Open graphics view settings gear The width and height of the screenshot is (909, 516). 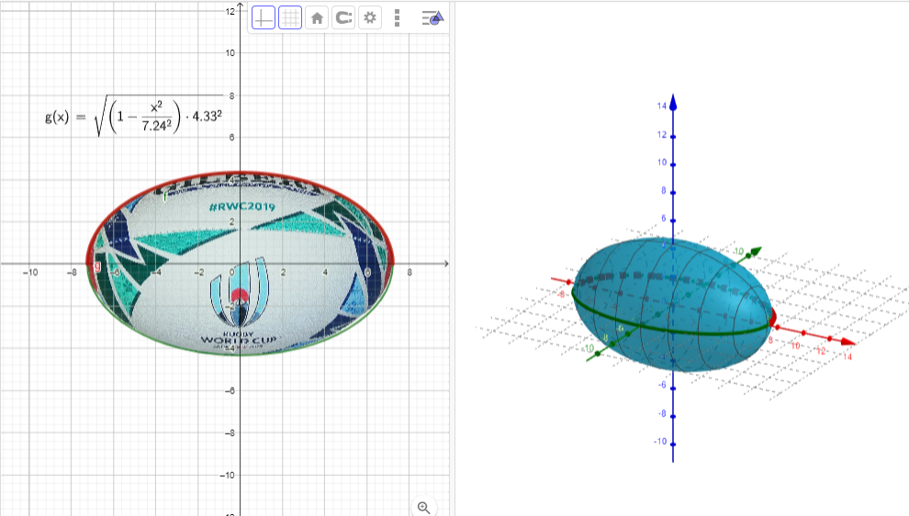pyautogui.click(x=370, y=18)
